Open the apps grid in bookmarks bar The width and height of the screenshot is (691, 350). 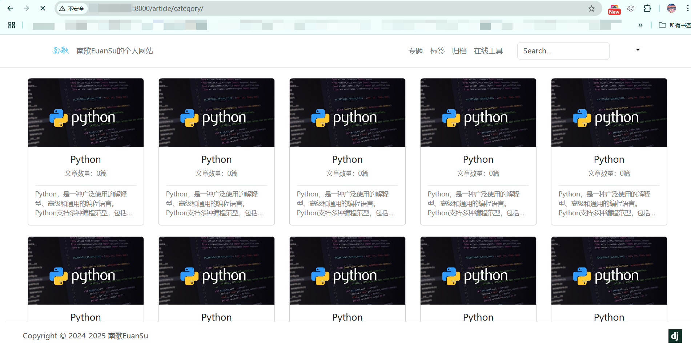[12, 25]
